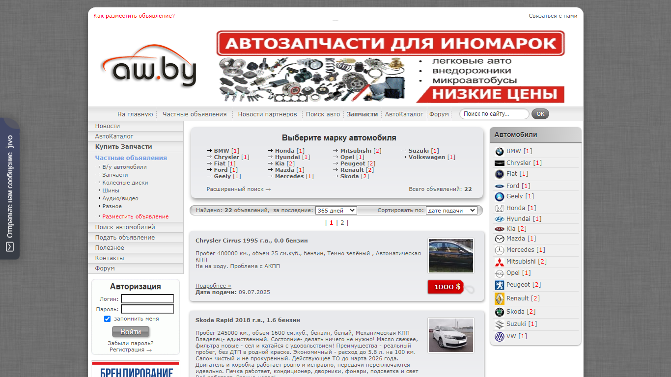The width and height of the screenshot is (671, 377).
Task: Select Mitsubishi in the brand picker
Action: (356, 151)
